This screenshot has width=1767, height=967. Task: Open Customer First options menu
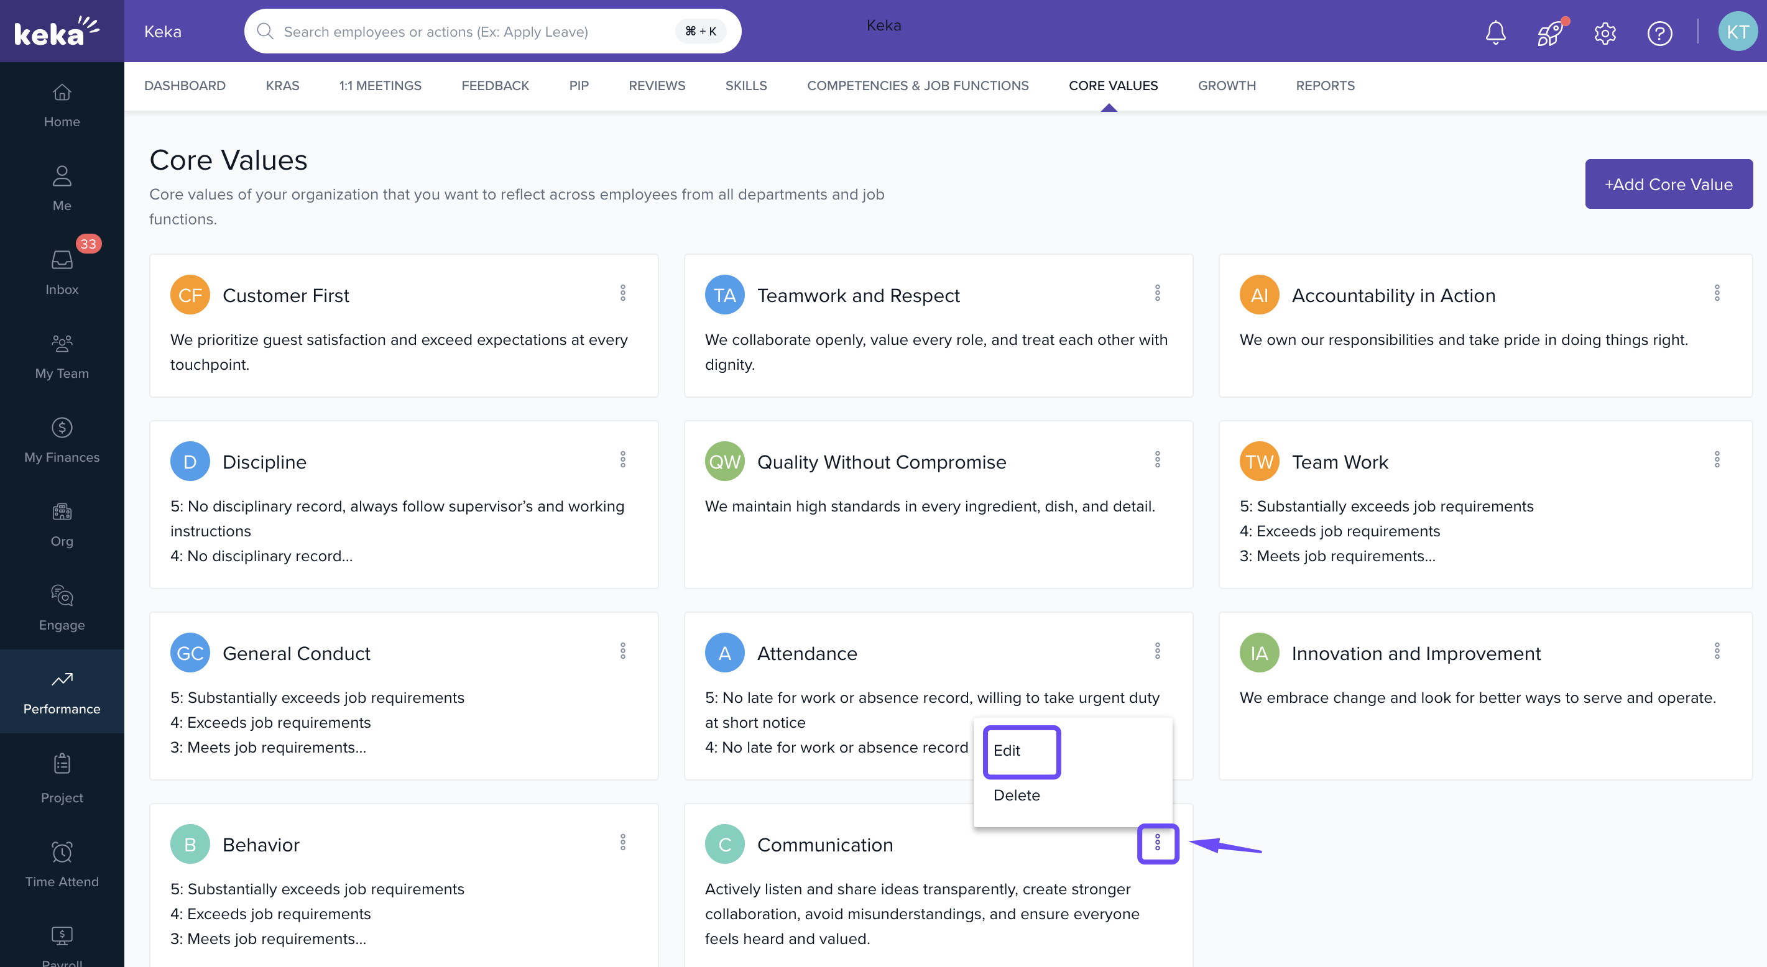pyautogui.click(x=623, y=293)
